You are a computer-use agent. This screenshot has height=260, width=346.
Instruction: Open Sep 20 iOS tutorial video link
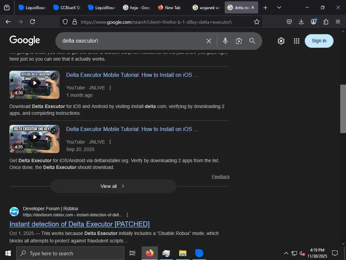132,129
